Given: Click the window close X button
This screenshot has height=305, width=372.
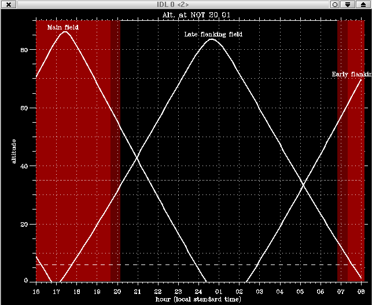Looking at the screenshot, I should [x=9, y=4].
